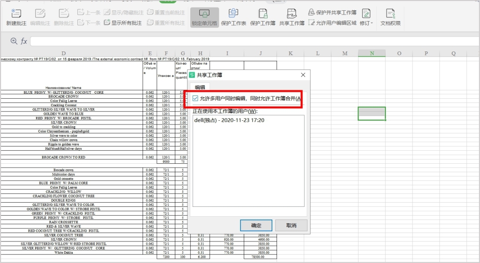Close the 共享工作簿 dialog
The height and width of the screenshot is (263, 480).
303,75
